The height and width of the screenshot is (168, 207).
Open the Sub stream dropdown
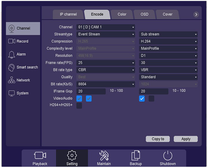coord(168,34)
